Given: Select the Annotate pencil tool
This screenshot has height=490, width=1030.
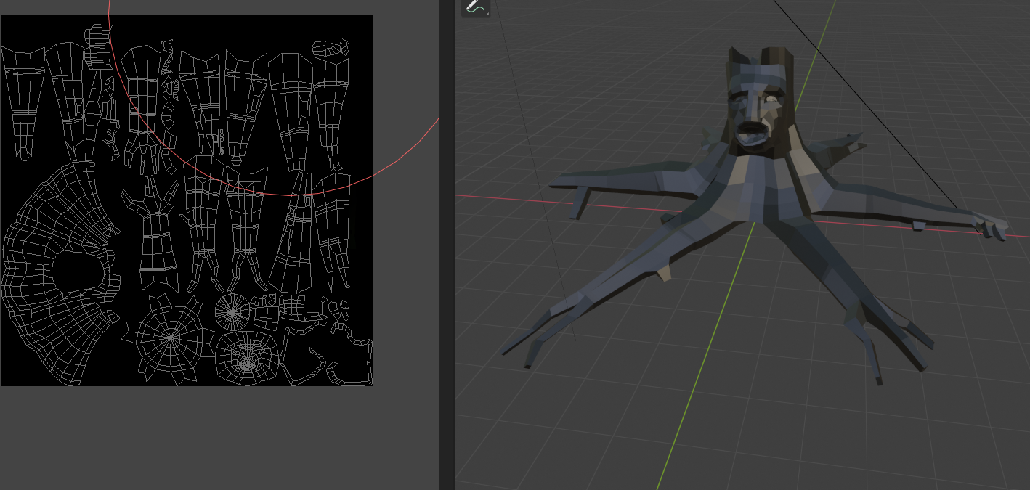Looking at the screenshot, I should click(x=475, y=7).
